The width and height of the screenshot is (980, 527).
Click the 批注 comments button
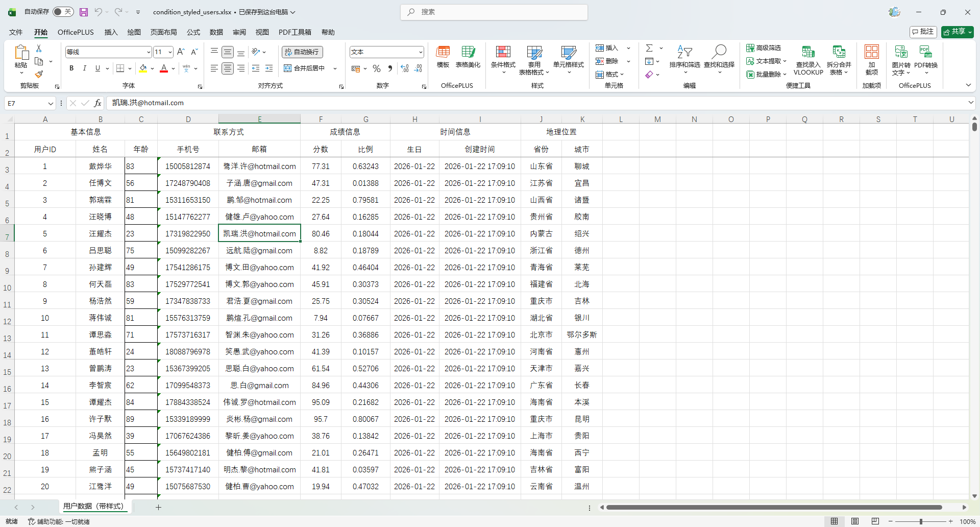click(923, 32)
